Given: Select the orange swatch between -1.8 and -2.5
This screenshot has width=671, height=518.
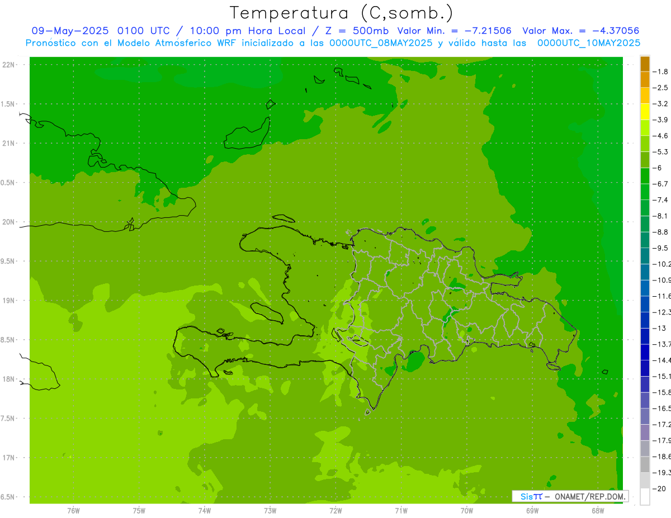Looking at the screenshot, I should (x=645, y=79).
